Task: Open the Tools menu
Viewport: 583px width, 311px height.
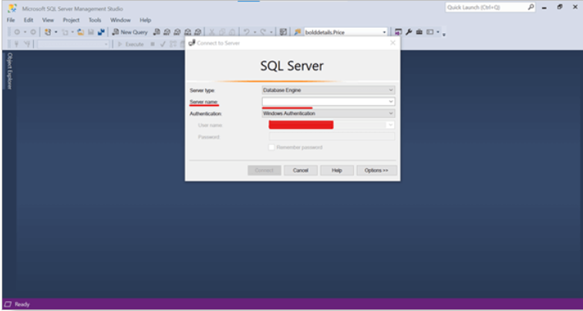Action: coord(95,20)
